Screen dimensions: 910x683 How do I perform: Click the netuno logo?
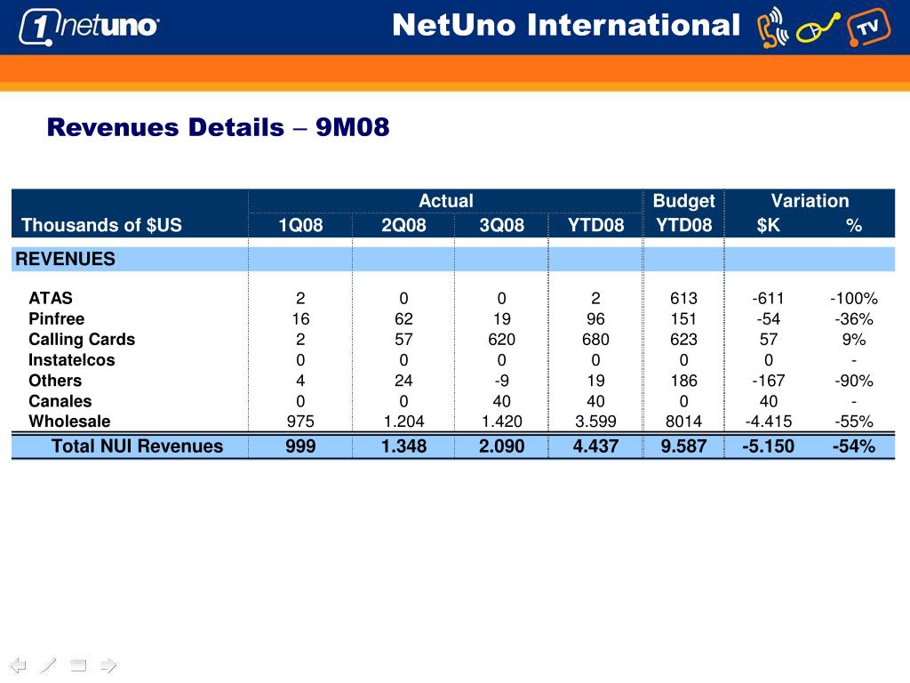(89, 27)
